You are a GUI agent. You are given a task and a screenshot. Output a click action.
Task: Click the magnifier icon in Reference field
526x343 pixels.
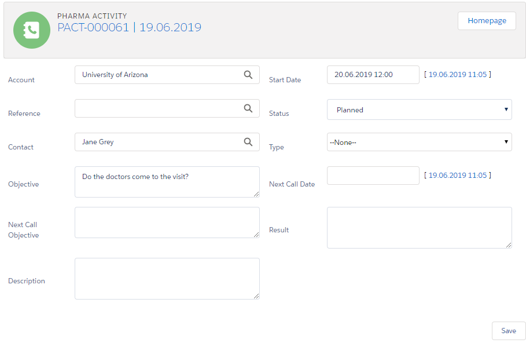point(248,108)
